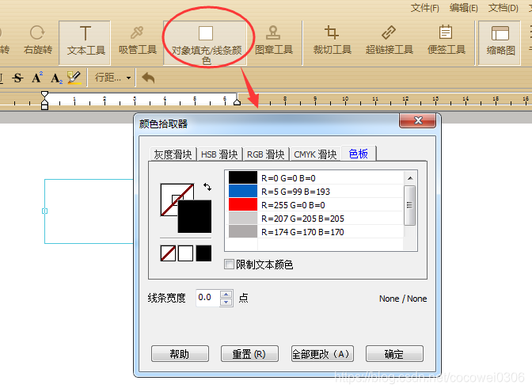Open the 文档(D) menu

503,8
